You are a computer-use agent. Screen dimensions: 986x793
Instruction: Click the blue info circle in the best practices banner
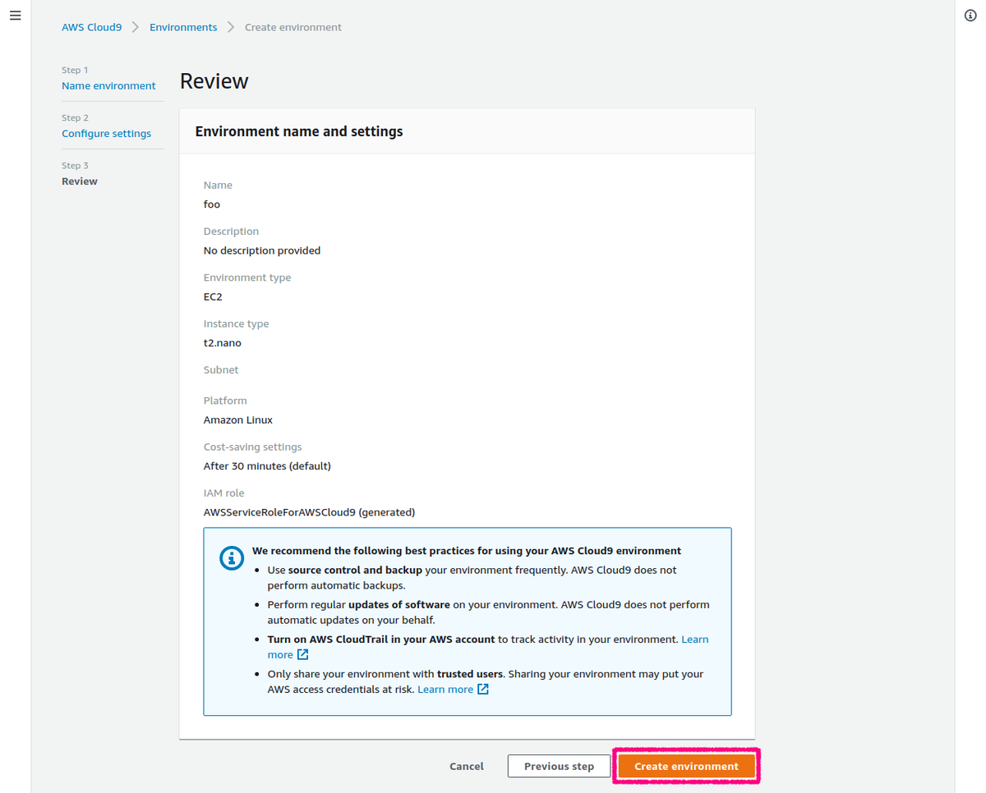(x=231, y=557)
